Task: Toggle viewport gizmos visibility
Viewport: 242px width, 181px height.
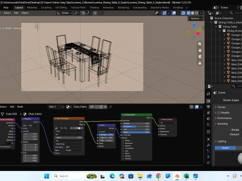Action: coord(164,13)
